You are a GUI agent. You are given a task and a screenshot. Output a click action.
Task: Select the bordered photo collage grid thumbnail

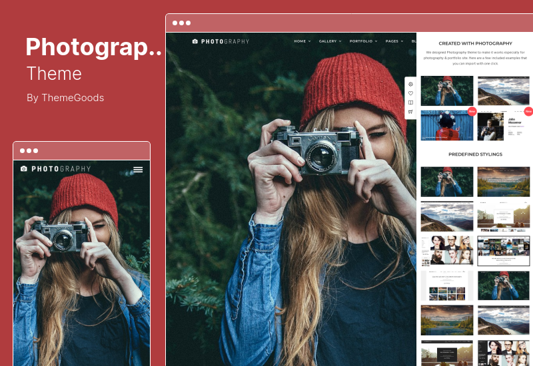[504, 251]
